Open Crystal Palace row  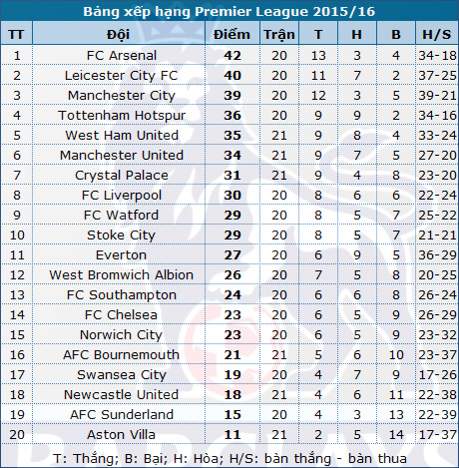[229, 175]
